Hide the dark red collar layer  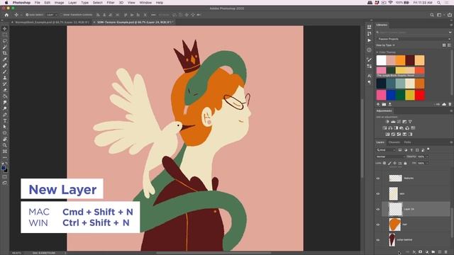(x=378, y=239)
